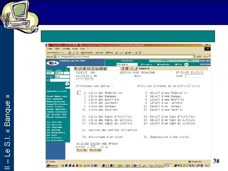Screen dimensions: 228x171
Task: Click '4. Détail d'une Banque' option text
Action: click(163, 96)
